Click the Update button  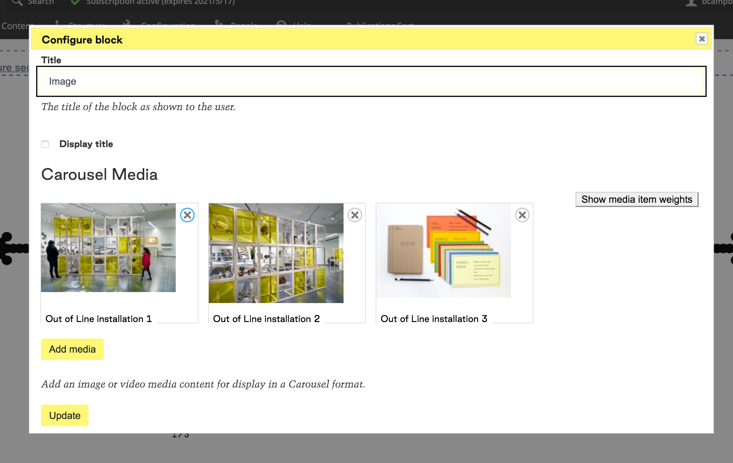65,416
